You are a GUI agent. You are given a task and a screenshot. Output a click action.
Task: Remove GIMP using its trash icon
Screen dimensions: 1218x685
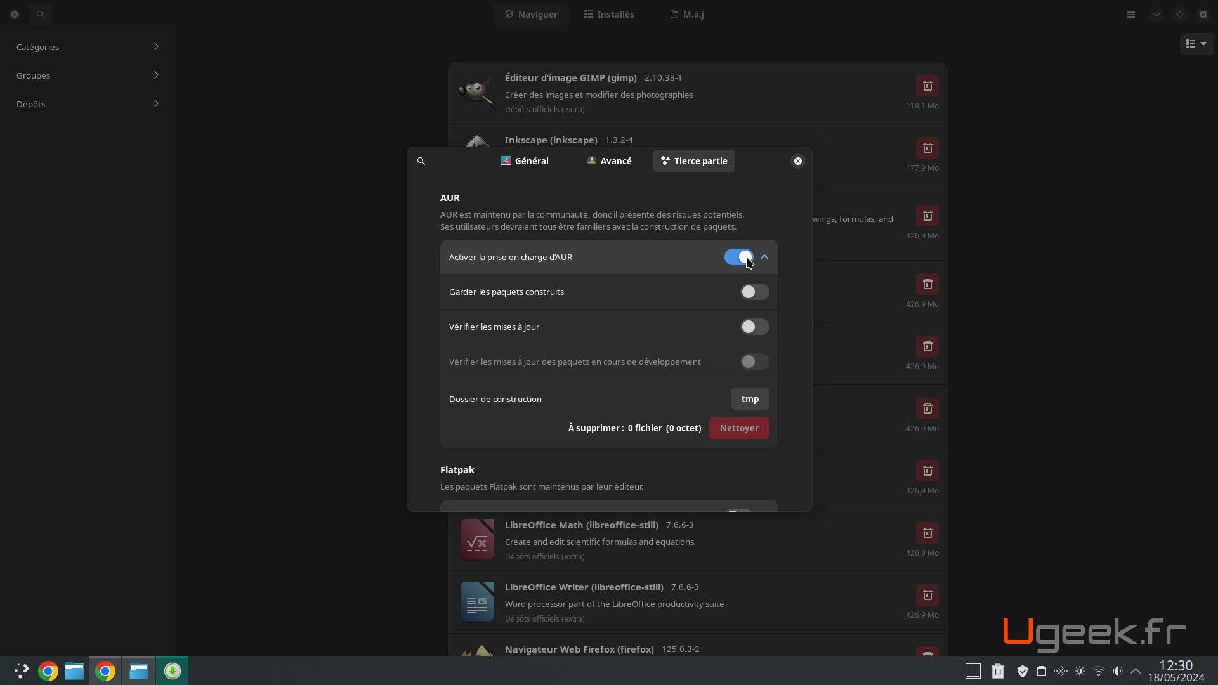(x=927, y=85)
